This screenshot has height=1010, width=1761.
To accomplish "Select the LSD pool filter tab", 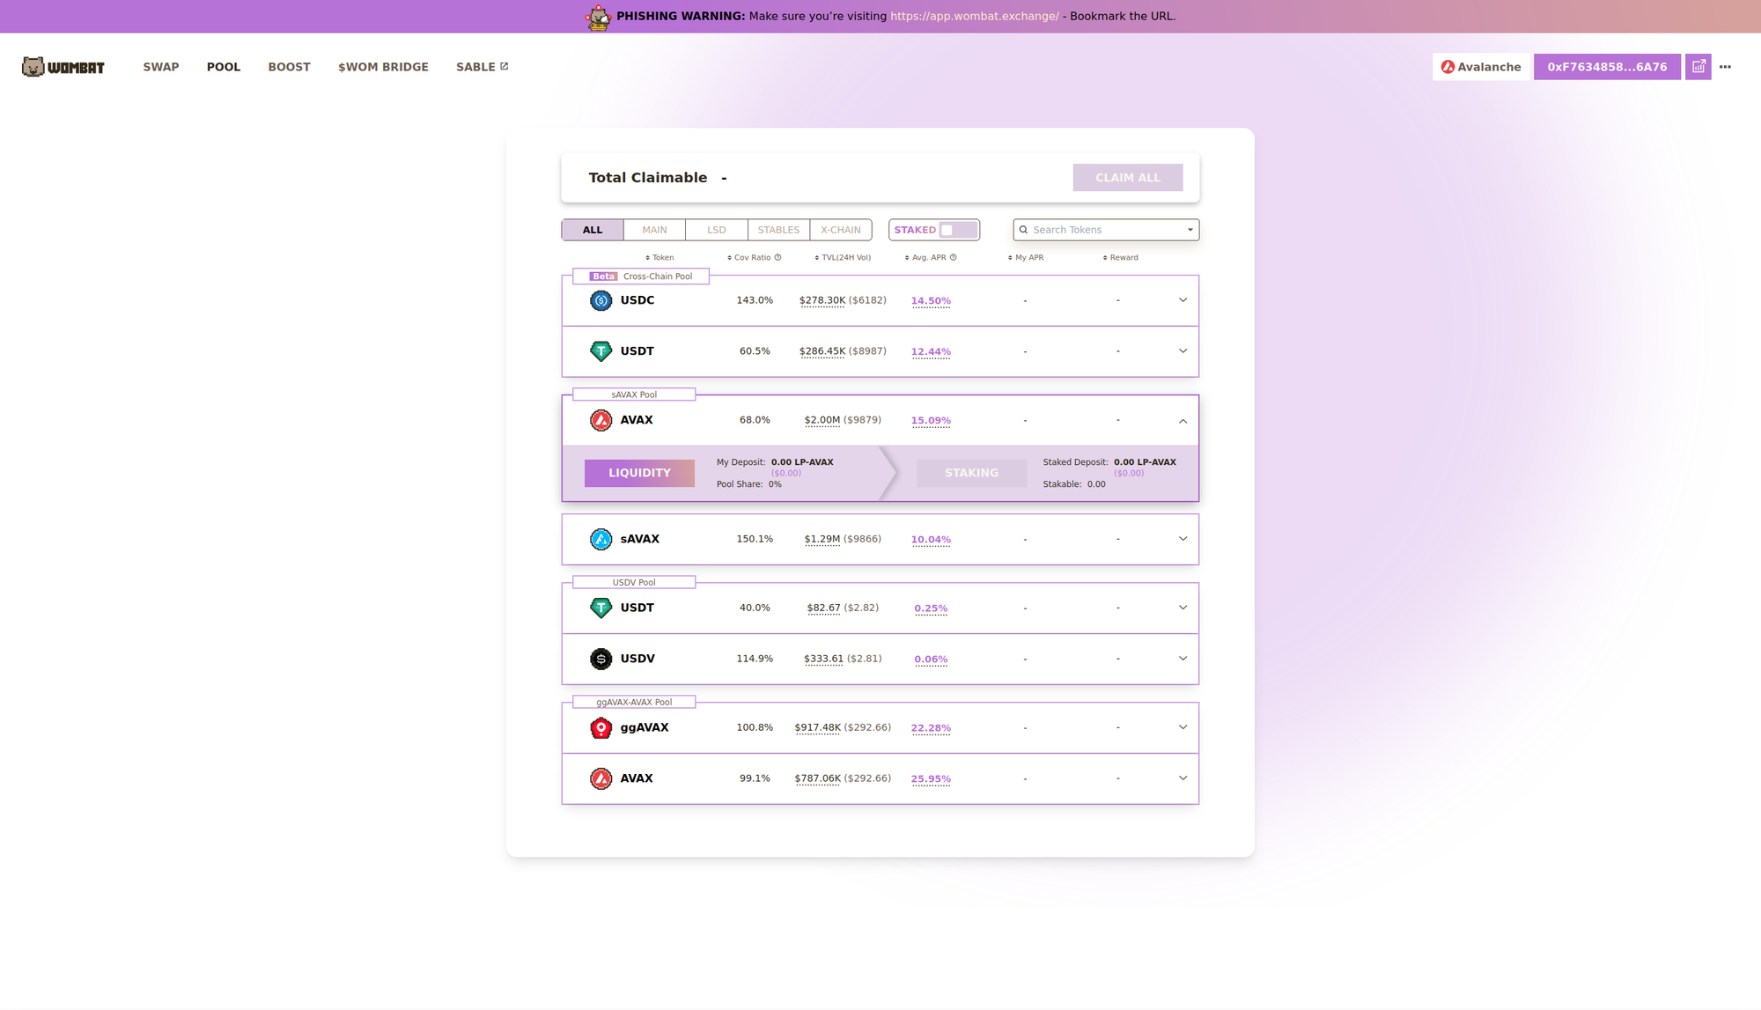I will coord(717,230).
